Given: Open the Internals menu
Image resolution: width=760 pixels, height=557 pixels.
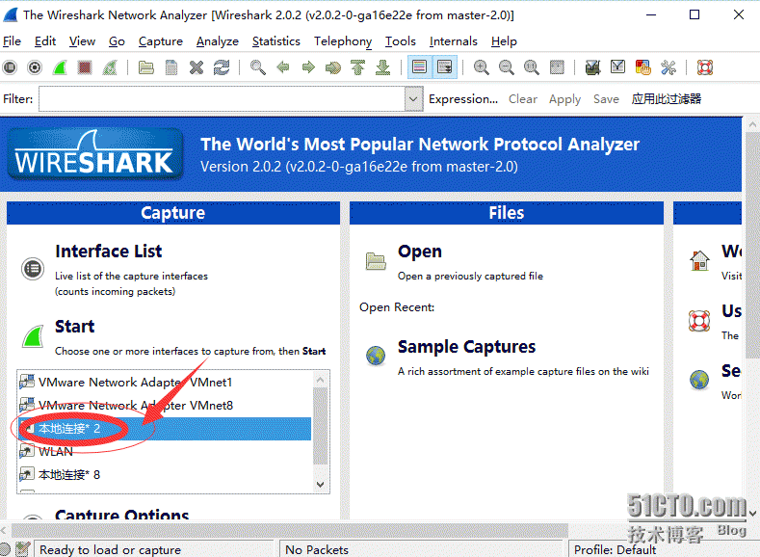Looking at the screenshot, I should point(453,41).
